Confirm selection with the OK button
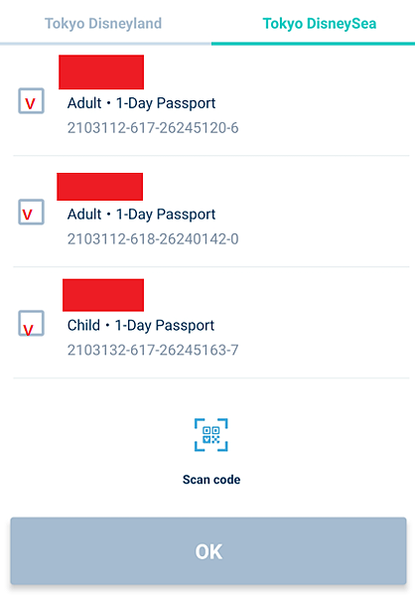This screenshot has height=596, width=415. (x=208, y=551)
